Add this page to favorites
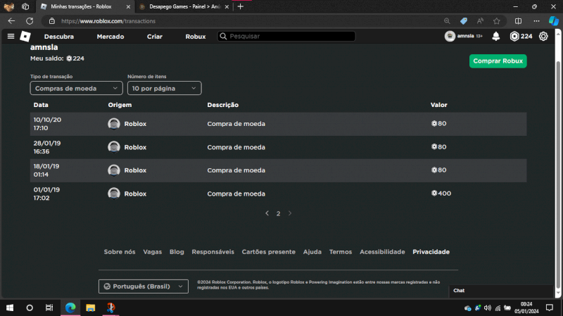This screenshot has height=316, width=563. click(x=497, y=21)
